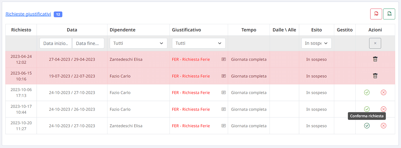401x148 pixels.
Task: View note icon on the 2023-10-20 request
Action: tap(224, 126)
